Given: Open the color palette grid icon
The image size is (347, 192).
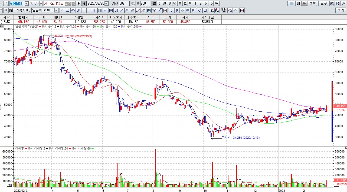Looking at the screenshot, I should tap(149, 10).
